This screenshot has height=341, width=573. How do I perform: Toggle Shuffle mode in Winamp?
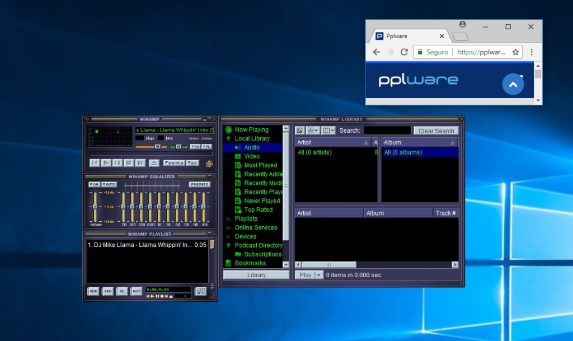click(x=174, y=163)
